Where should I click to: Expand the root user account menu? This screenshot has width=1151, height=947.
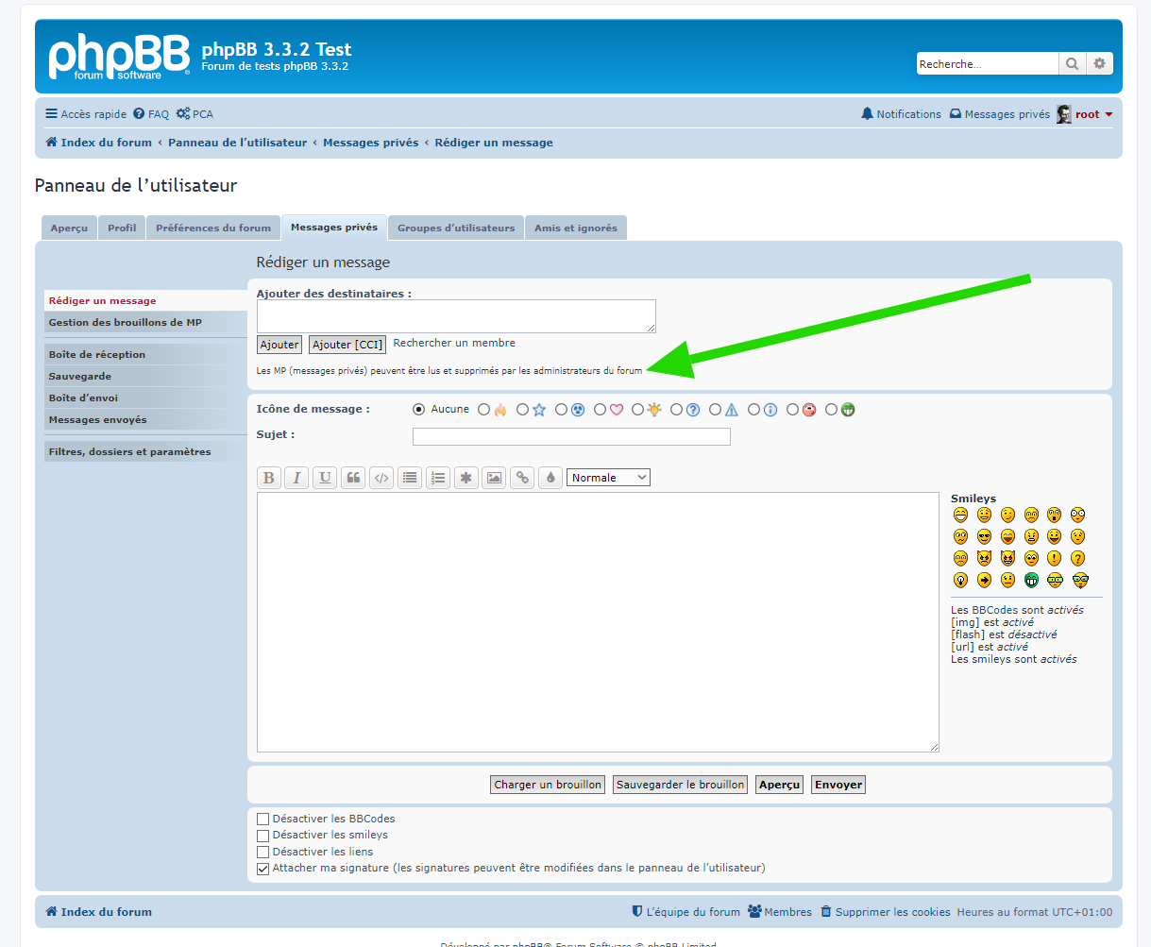pyautogui.click(x=1088, y=114)
